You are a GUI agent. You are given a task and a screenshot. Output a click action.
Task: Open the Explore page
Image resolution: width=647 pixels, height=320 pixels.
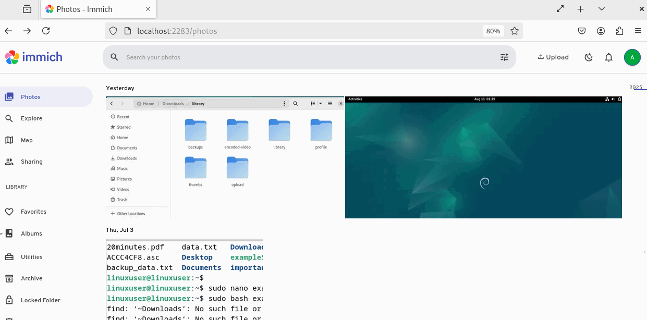pyautogui.click(x=31, y=119)
